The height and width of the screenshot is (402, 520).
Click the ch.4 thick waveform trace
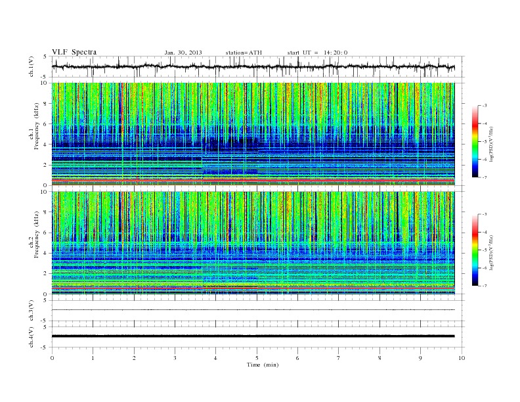[x=253, y=336]
